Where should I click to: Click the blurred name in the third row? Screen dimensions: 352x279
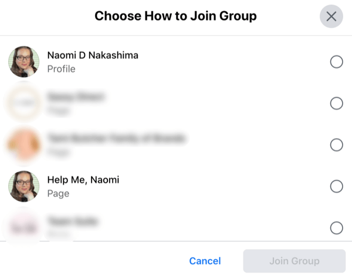point(117,138)
